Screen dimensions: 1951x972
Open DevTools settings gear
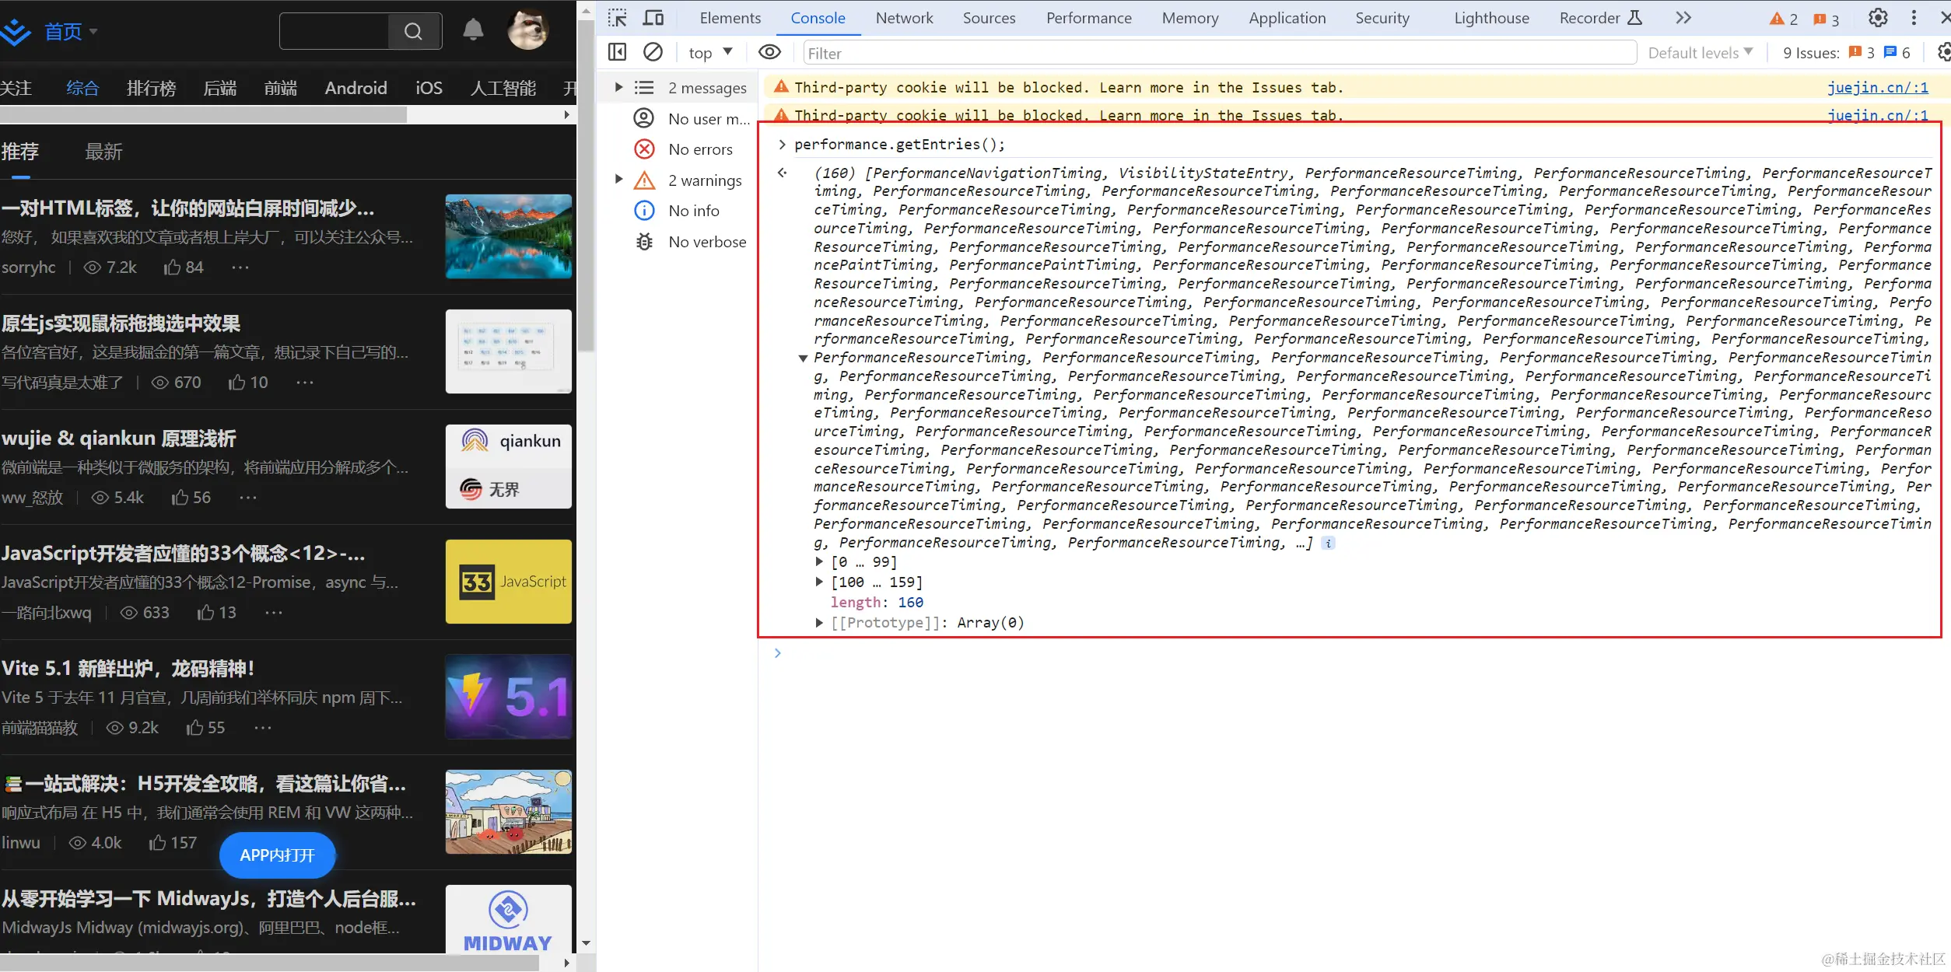coord(1878,18)
